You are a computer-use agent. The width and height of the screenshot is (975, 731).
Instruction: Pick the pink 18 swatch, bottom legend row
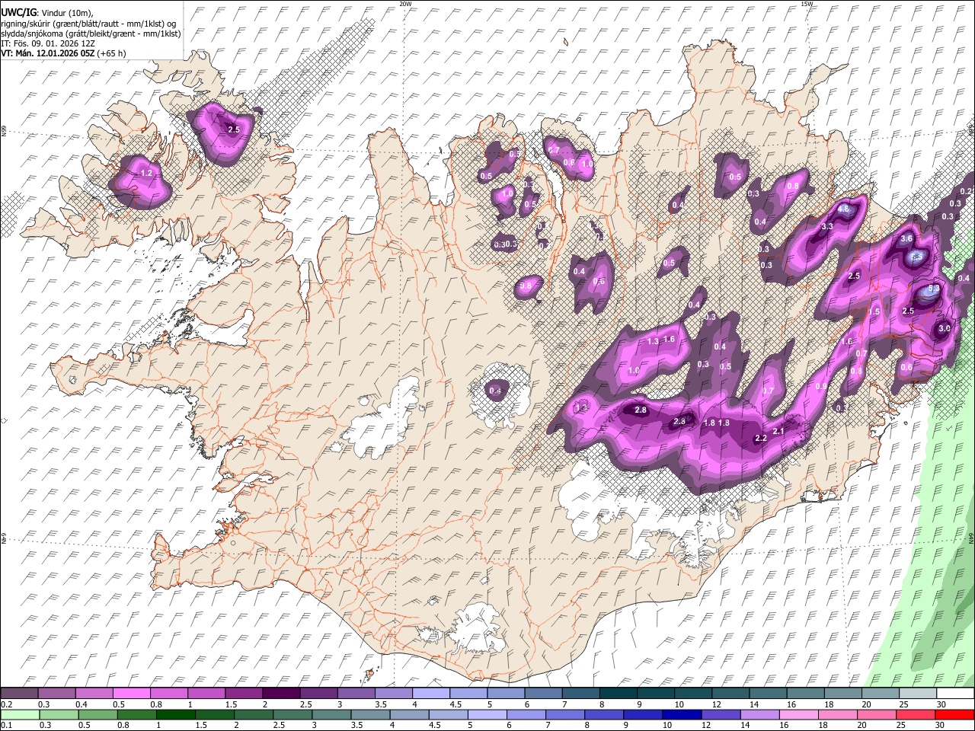point(838,714)
